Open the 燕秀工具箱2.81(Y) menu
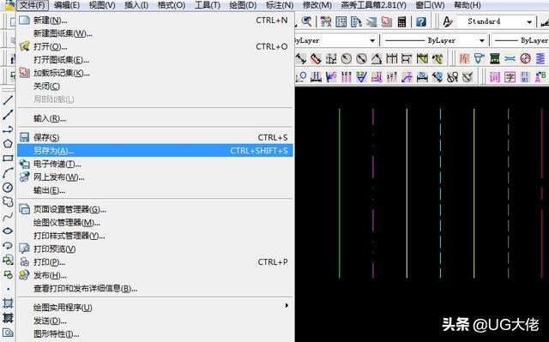The height and width of the screenshot is (342, 549). pos(374,5)
